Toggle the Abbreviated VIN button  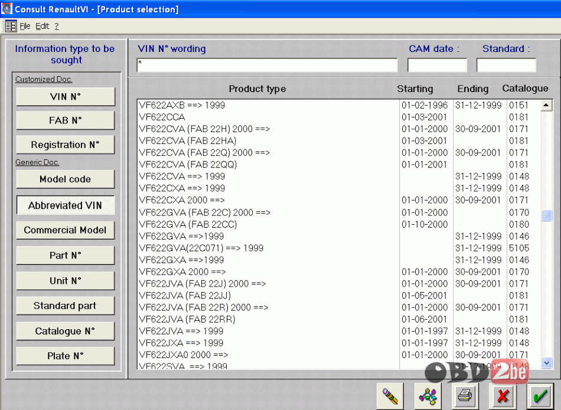66,205
